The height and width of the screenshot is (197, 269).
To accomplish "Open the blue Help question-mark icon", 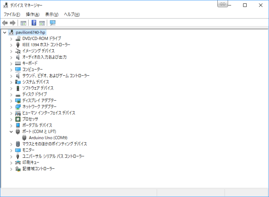I will (x=34, y=23).
